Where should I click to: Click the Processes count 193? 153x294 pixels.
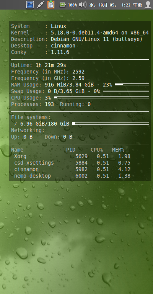point(49,104)
